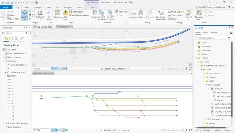Click legend symbol for class 14

tap(9, 119)
